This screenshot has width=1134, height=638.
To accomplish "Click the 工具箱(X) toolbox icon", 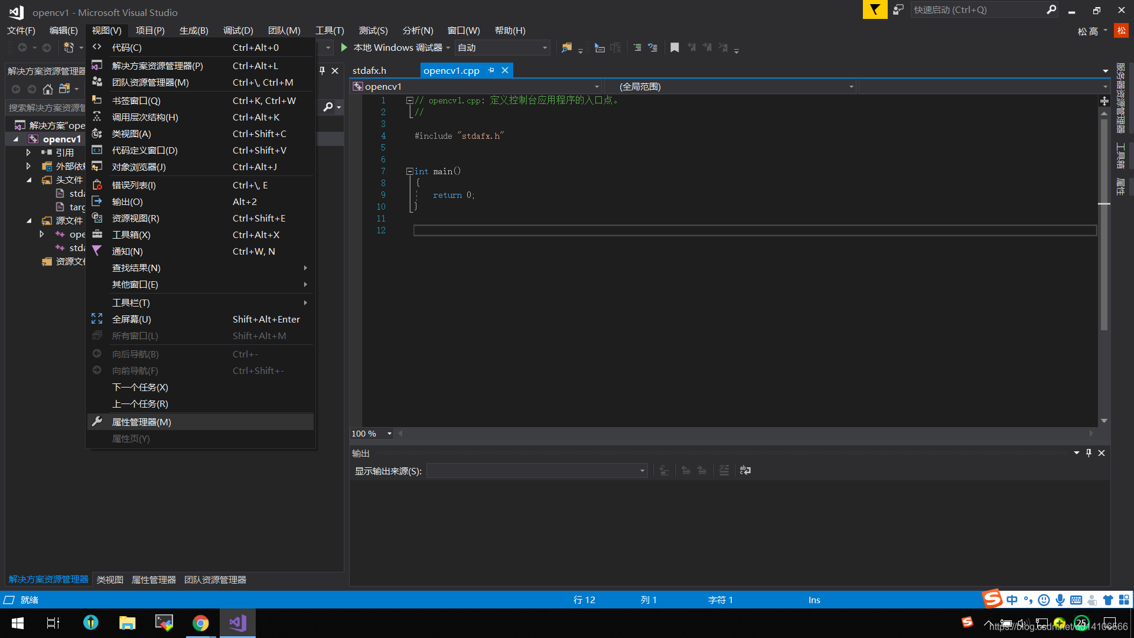I will (97, 235).
